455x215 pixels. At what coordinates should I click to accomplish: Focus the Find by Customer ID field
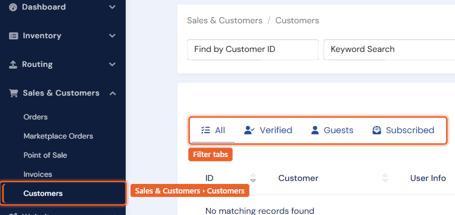(x=253, y=50)
